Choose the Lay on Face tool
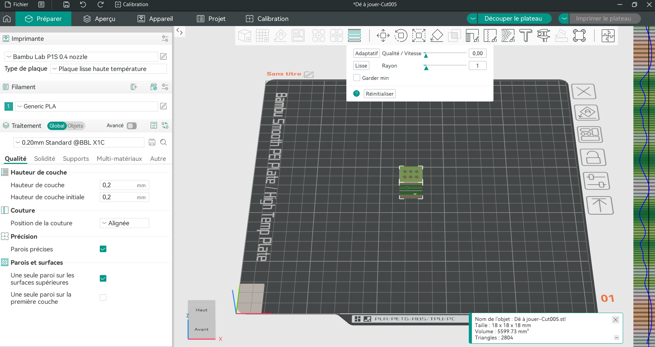655x347 pixels. point(437,35)
